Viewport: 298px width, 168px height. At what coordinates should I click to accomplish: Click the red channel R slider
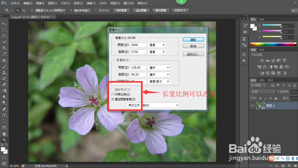click(272, 25)
